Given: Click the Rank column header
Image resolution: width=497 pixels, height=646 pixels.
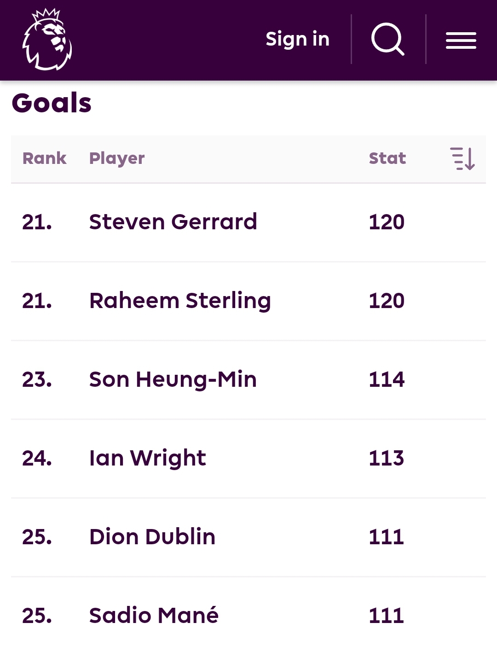Looking at the screenshot, I should (x=45, y=158).
